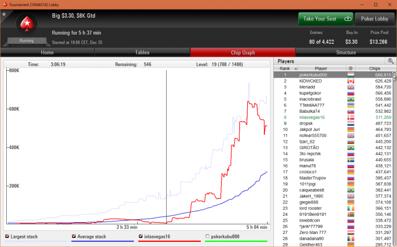Select player row KIDWCKED
Viewport: 397px width, 247px height.
click(333, 81)
